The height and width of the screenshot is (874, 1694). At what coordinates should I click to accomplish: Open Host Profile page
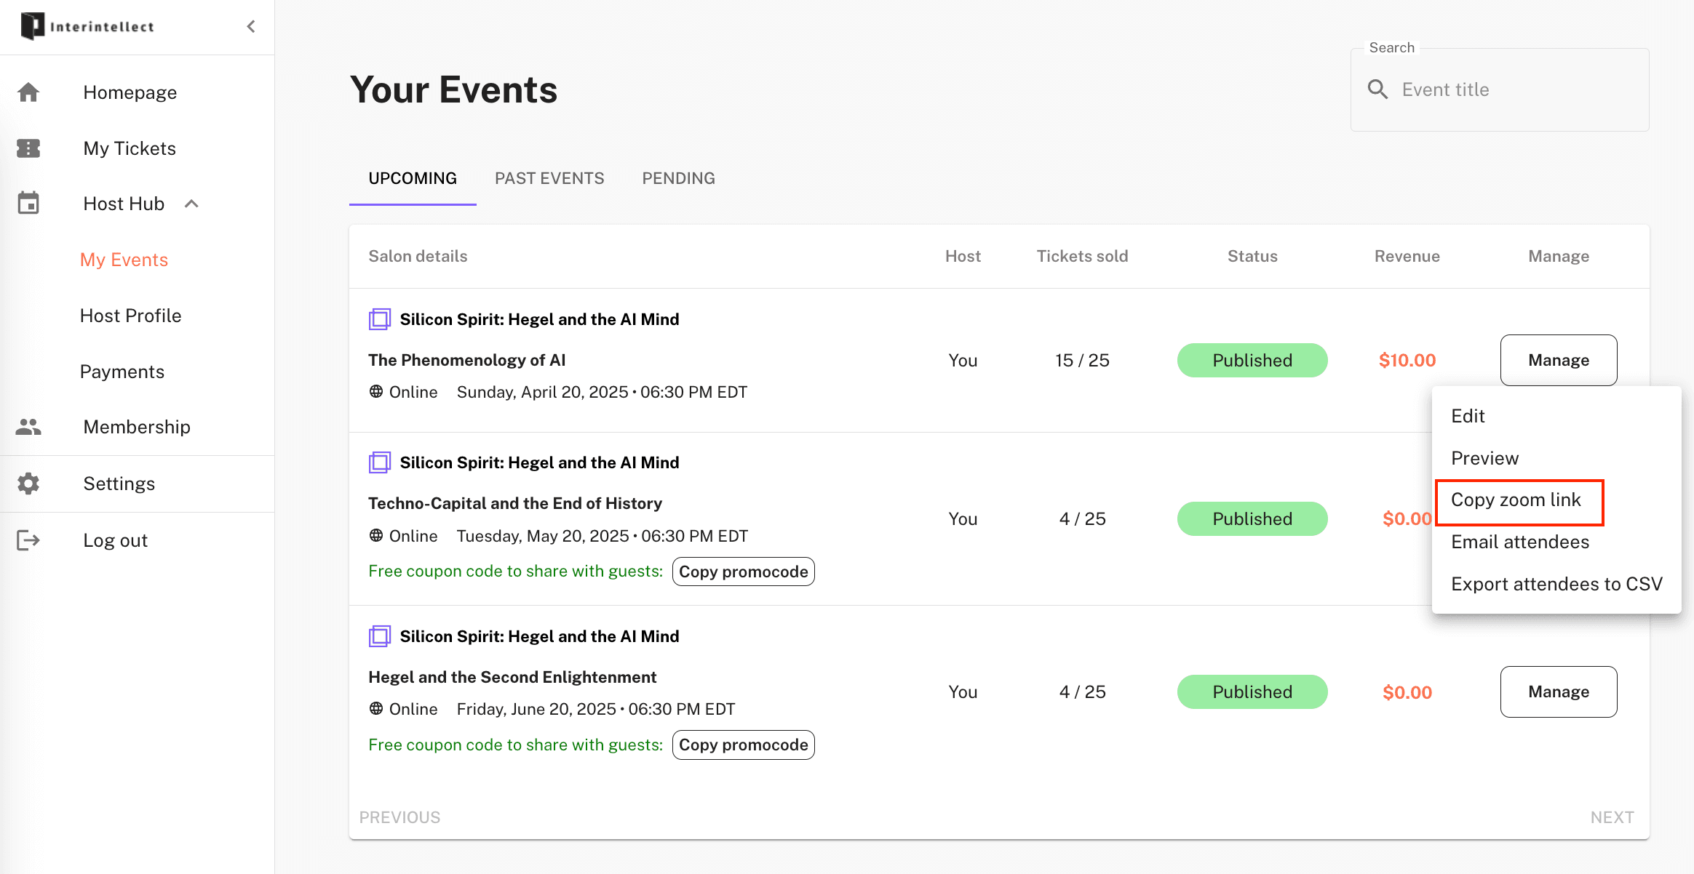(131, 316)
